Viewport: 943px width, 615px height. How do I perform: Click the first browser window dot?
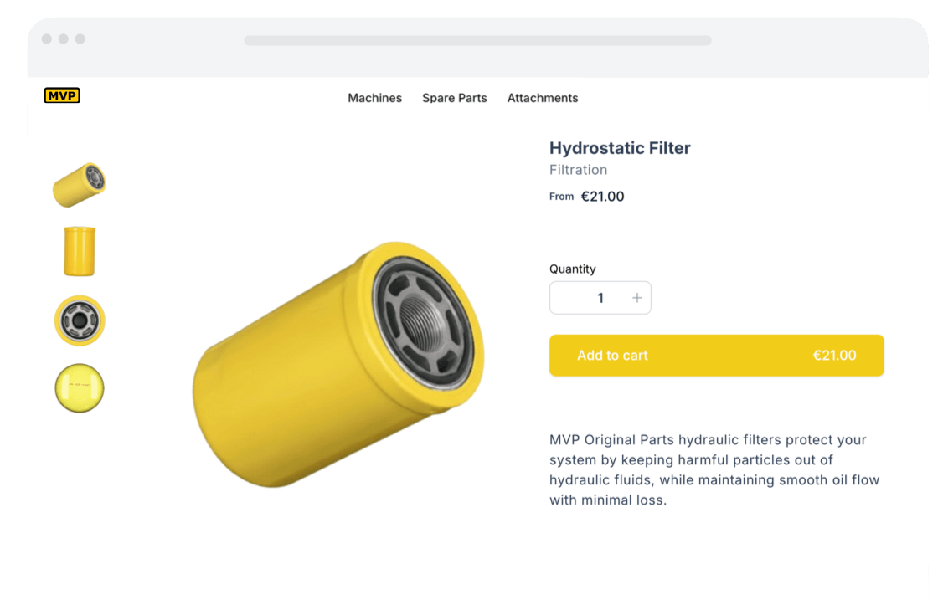coord(47,39)
